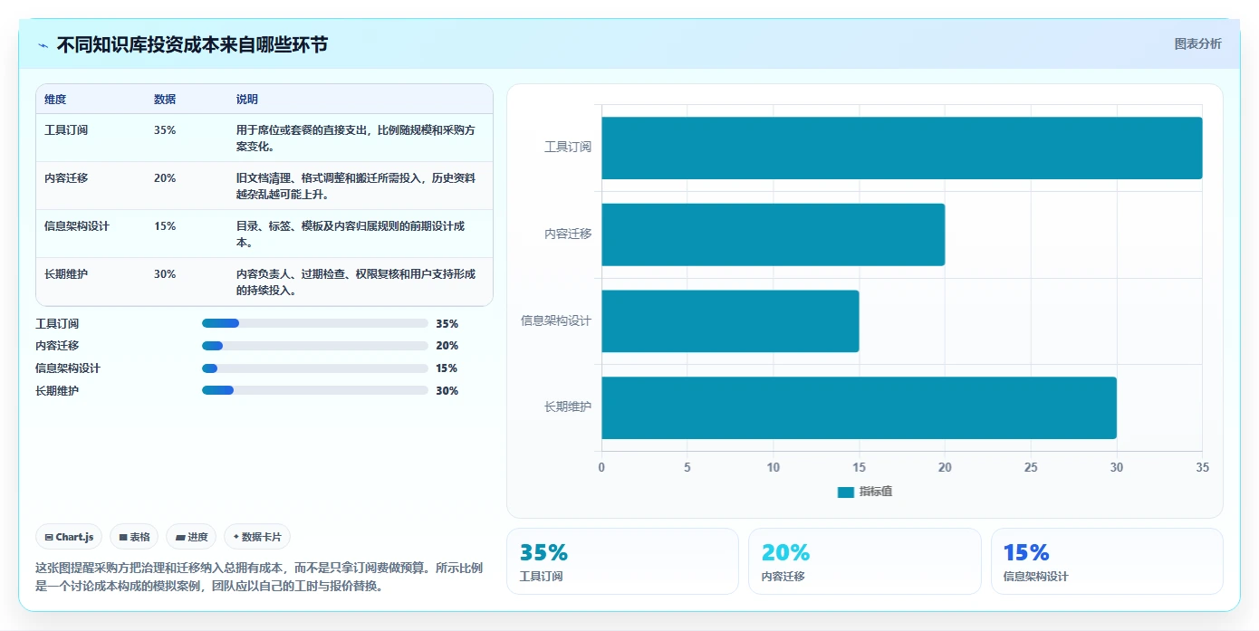Click the description starting 用于席位或套餐

[x=356, y=139]
